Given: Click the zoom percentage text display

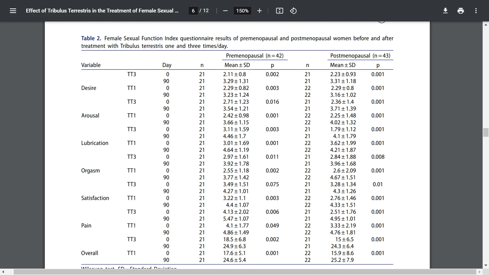Looking at the screenshot, I should (x=242, y=10).
